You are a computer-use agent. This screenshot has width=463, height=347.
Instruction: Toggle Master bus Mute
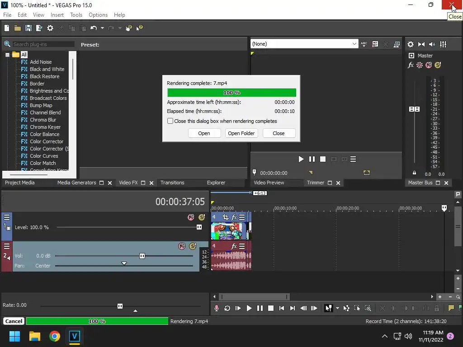[429, 65]
